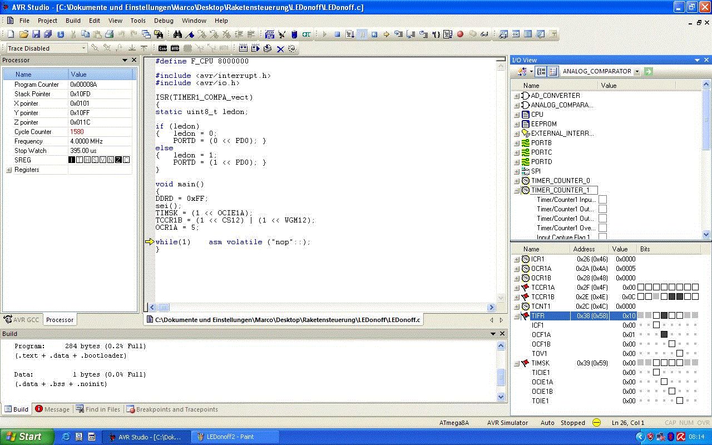
Task: Click the red Toggle Breakpoint icon
Action: 460,34
